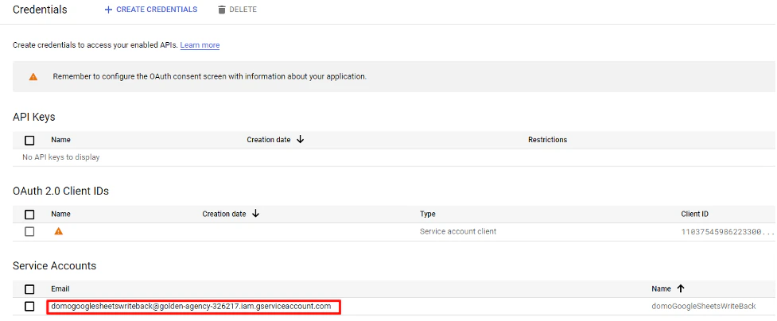Sort Service Accounts by Name arrow
Screen dimensions: 777x321
(x=680, y=288)
